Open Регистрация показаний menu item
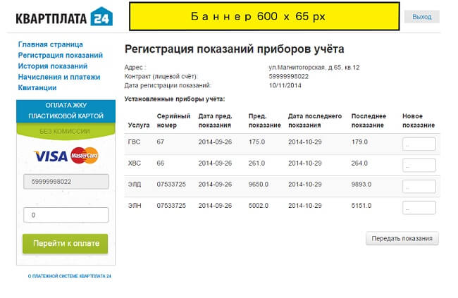 (61, 55)
